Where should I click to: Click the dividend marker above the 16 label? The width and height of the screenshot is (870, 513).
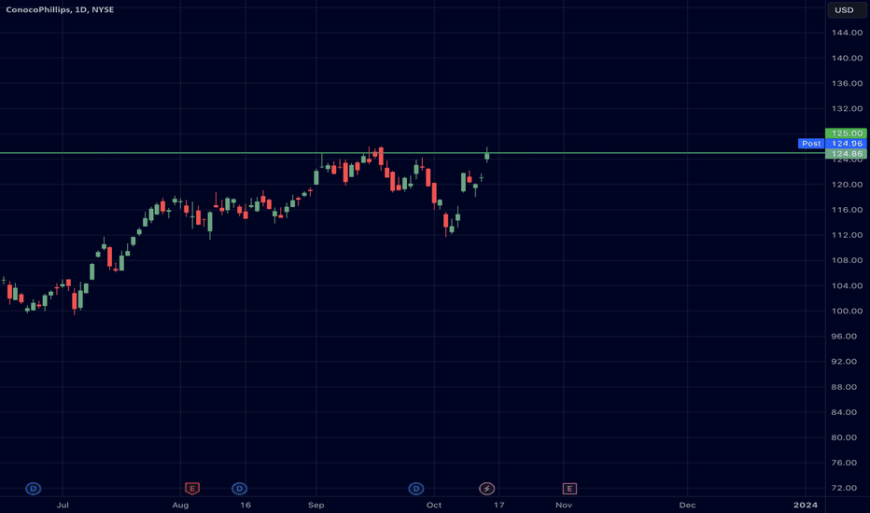(240, 489)
